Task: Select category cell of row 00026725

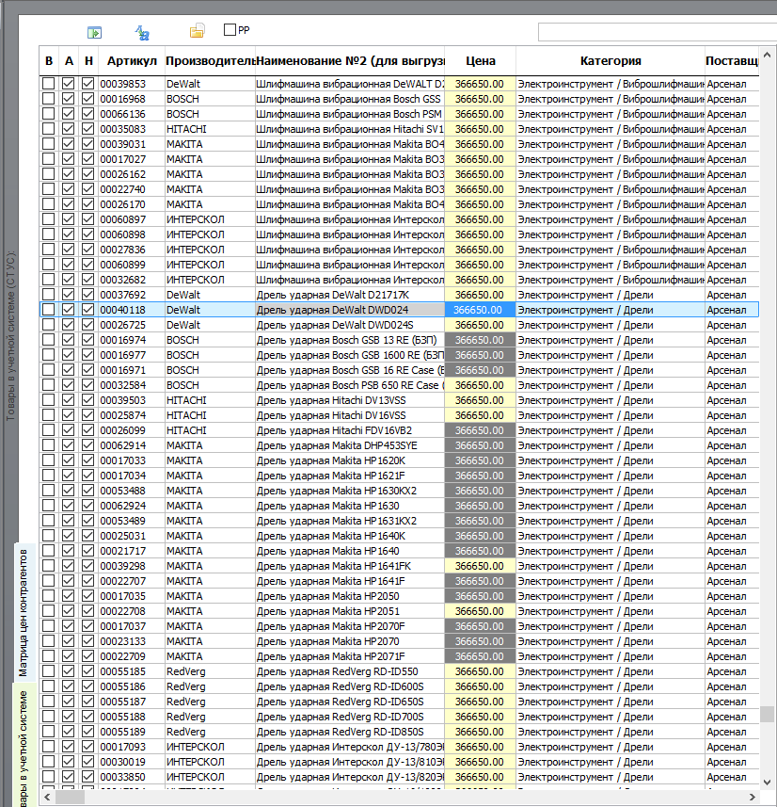Action: (610, 325)
